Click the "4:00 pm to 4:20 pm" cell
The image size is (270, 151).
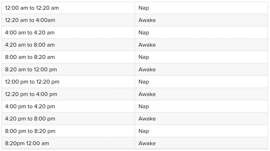(x=30, y=107)
